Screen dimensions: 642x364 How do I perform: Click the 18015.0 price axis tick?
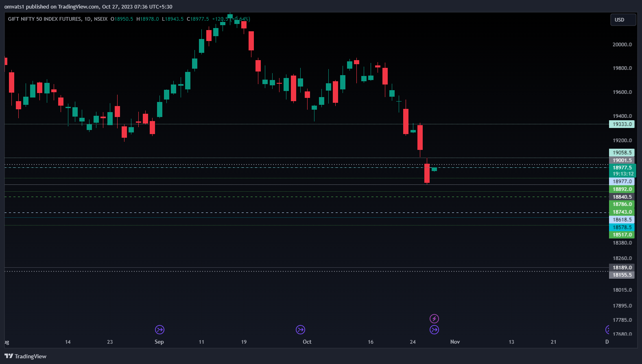point(622,290)
